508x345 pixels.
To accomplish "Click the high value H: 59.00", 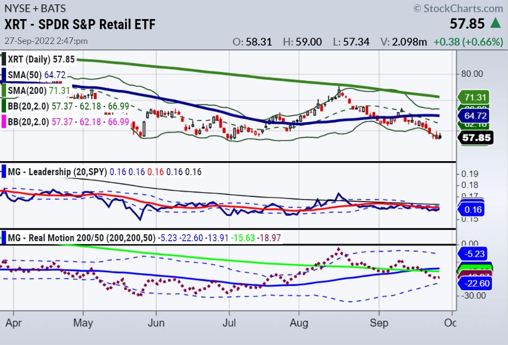I will pyautogui.click(x=302, y=42).
